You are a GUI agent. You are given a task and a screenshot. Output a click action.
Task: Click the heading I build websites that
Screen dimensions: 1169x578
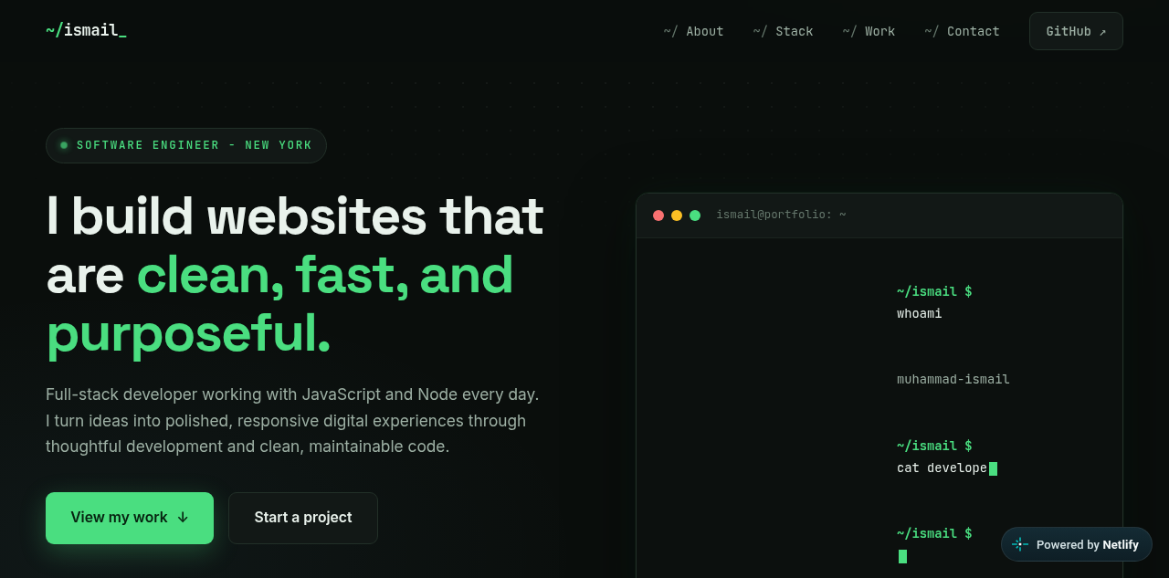click(295, 216)
